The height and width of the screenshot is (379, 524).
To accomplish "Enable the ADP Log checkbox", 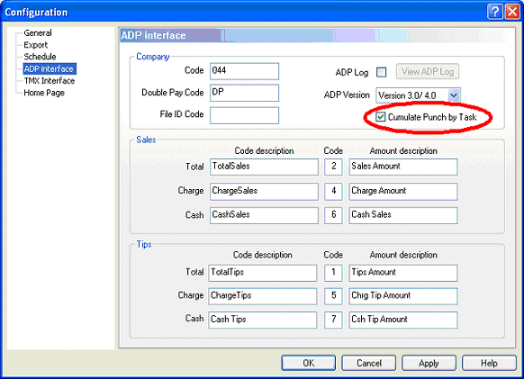I will click(x=382, y=72).
